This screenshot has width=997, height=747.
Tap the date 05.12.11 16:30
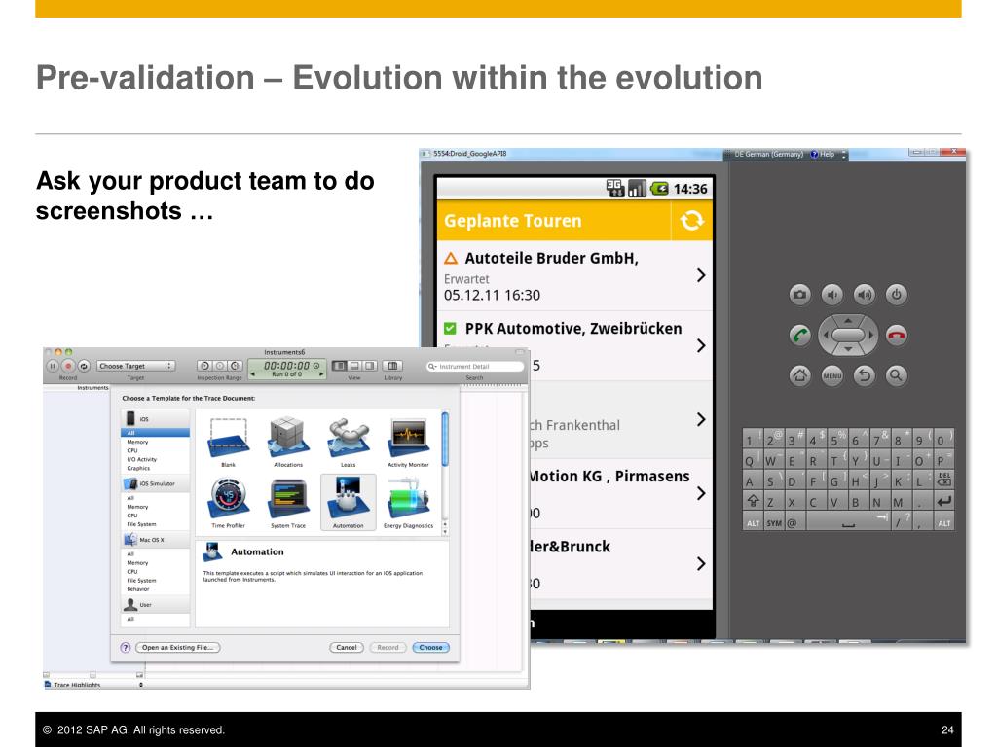point(492,295)
